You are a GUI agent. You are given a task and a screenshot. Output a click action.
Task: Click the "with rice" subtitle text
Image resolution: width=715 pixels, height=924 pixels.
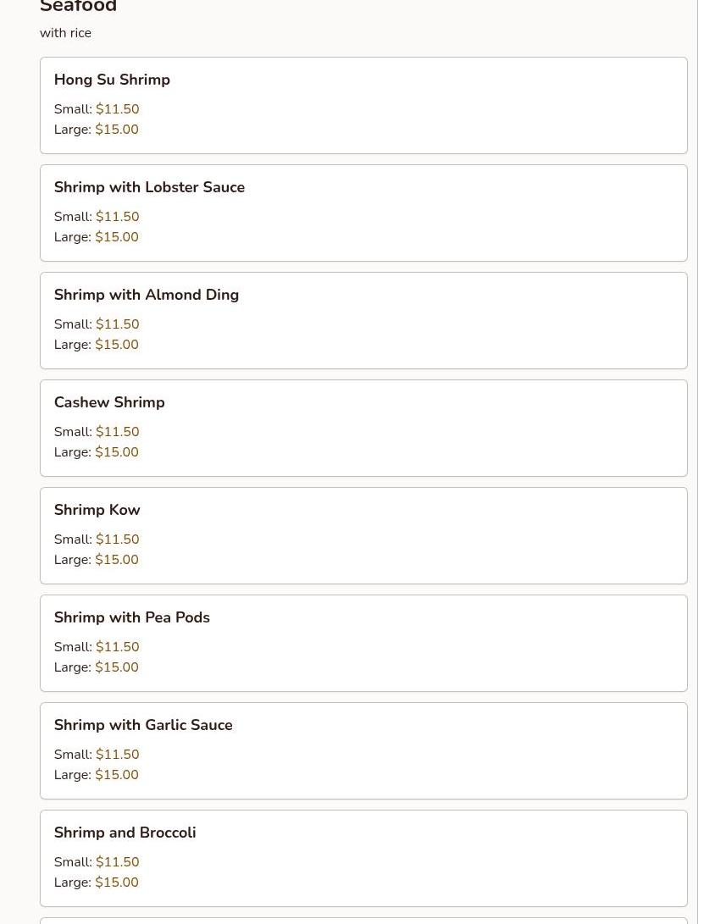[65, 33]
